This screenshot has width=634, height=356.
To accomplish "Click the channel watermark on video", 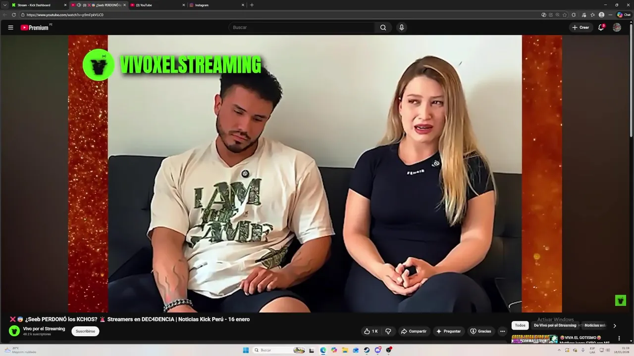I will coord(621,300).
